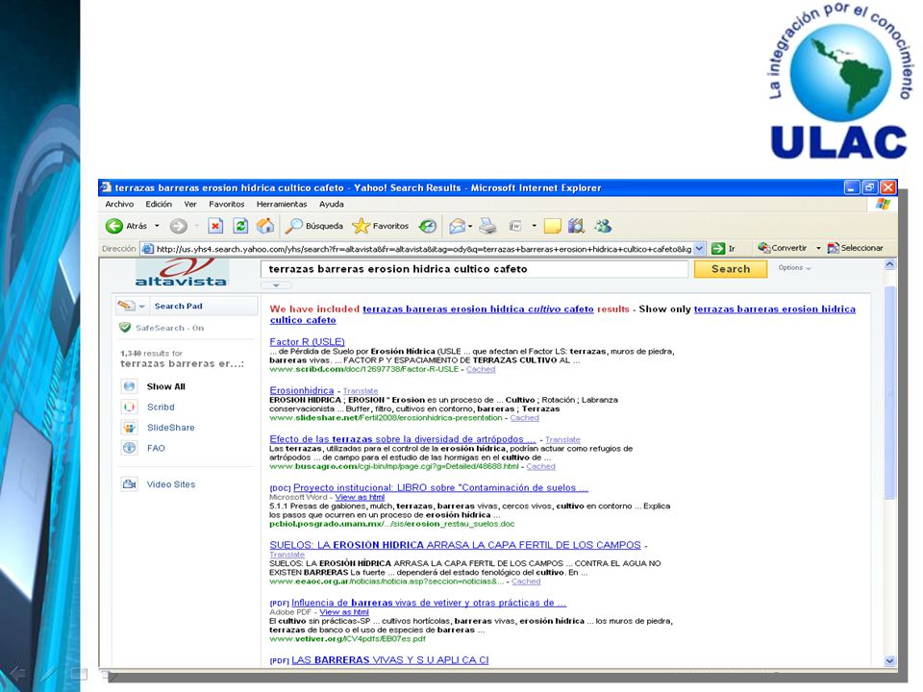Image resolution: width=923 pixels, height=692 pixels.
Task: Open the Erosionhidrica result link
Action: point(301,391)
